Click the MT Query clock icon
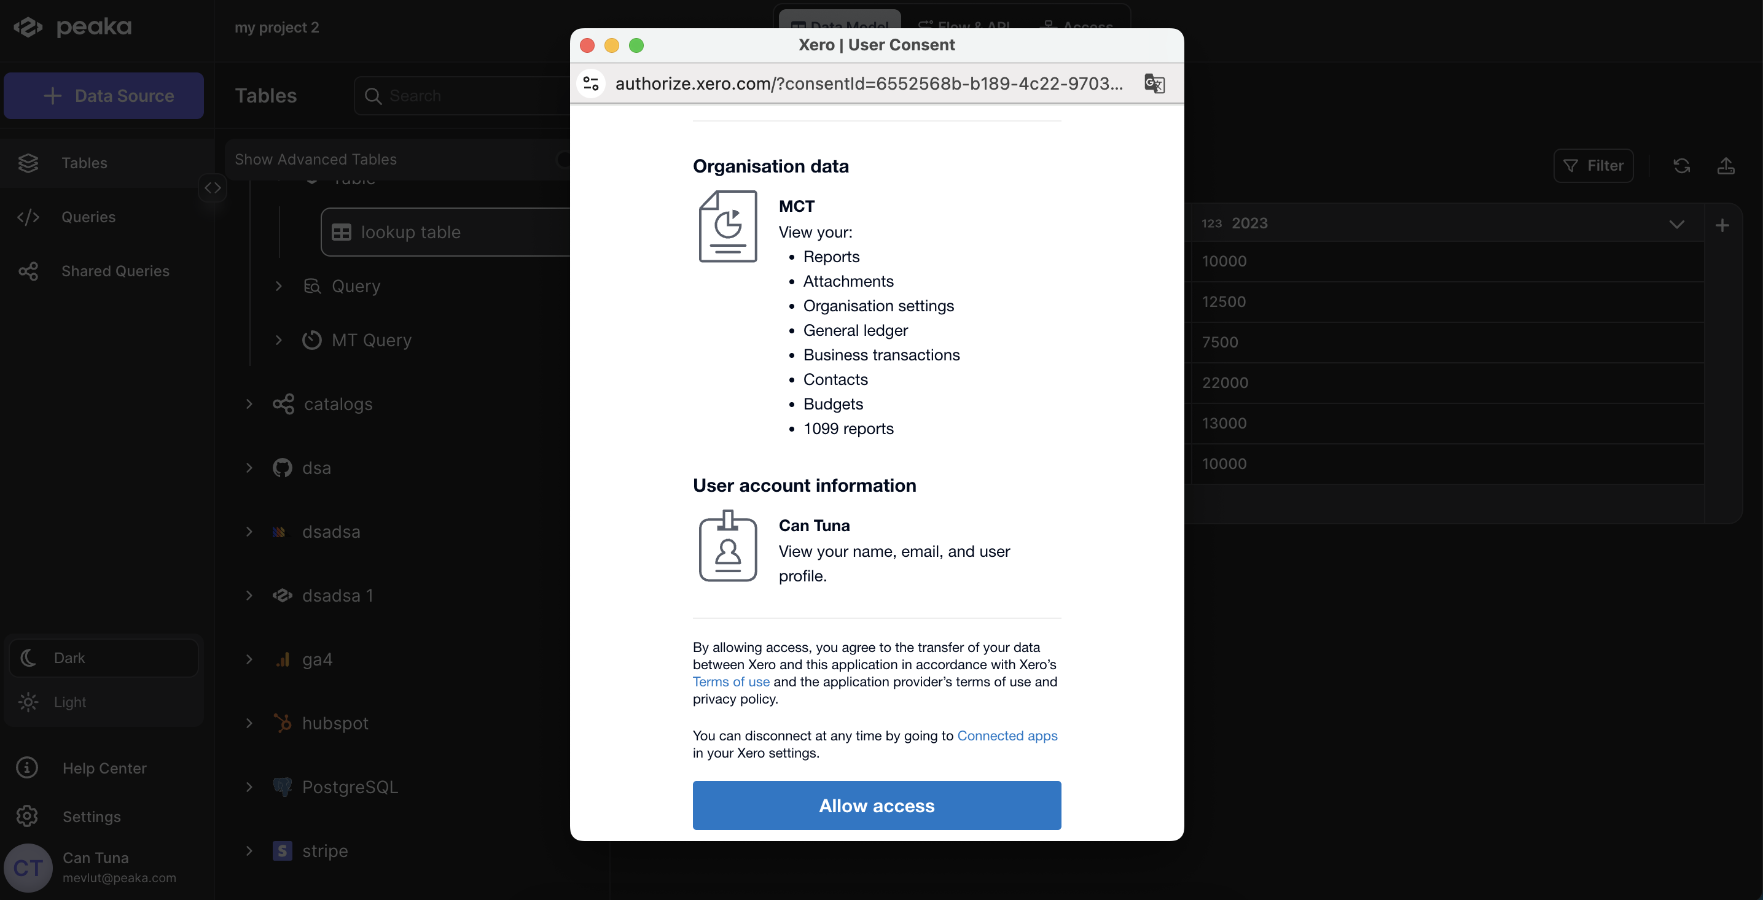Viewport: 1763px width, 900px height. pyautogui.click(x=312, y=340)
